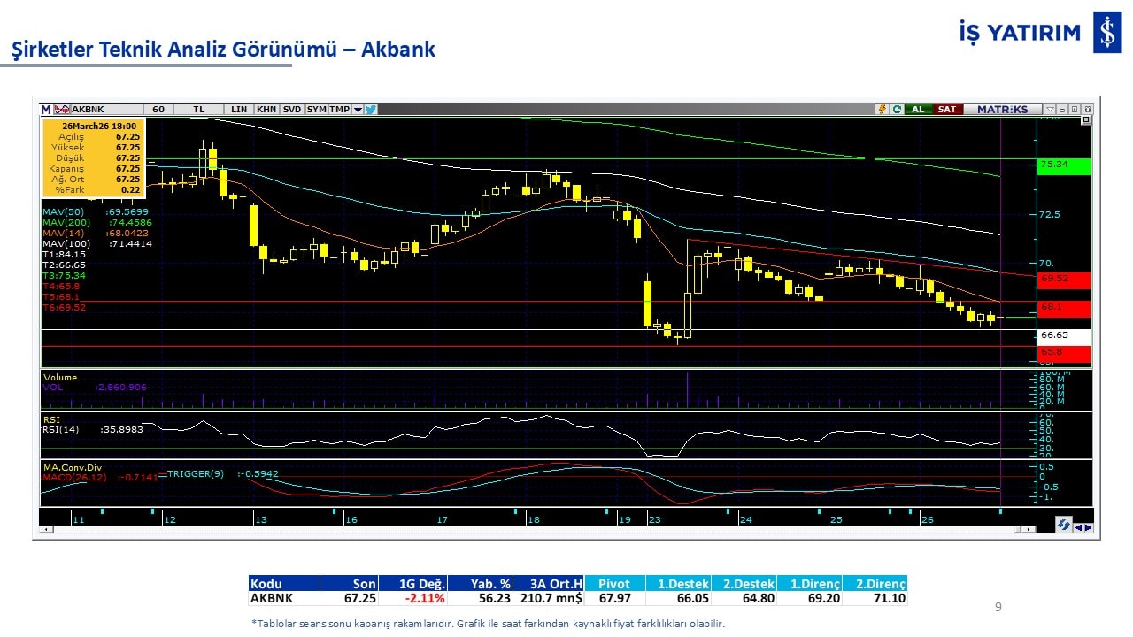Toggle the KHN channel option
Image resolution: width=1133 pixels, height=637 pixels.
(266, 110)
